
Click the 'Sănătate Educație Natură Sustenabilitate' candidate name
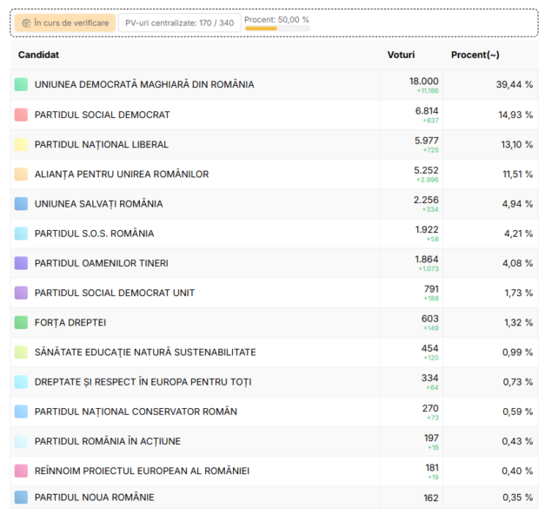click(x=145, y=352)
